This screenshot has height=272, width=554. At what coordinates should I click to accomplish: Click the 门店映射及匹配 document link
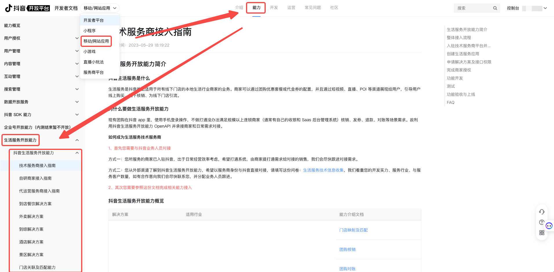[353, 230]
